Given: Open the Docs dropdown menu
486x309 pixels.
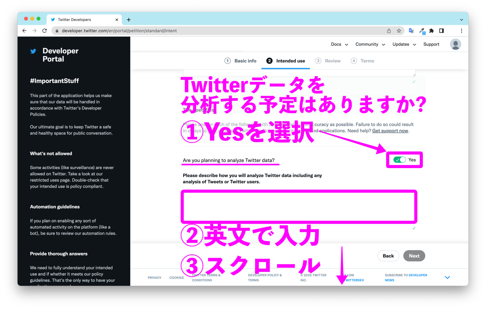Looking at the screenshot, I should (339, 44).
